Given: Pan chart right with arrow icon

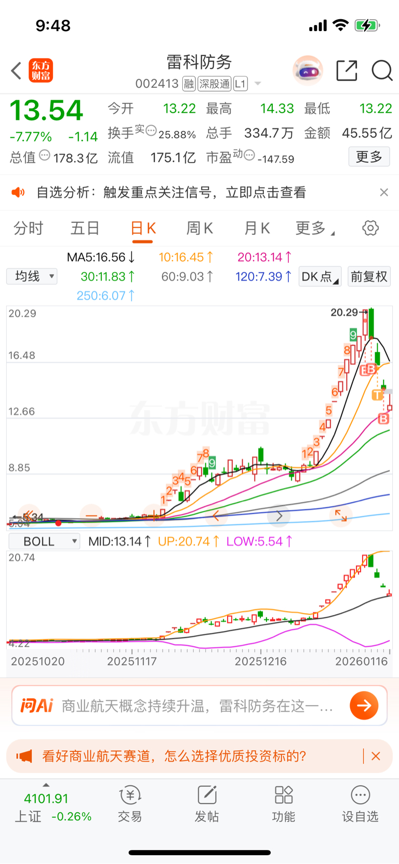Looking at the screenshot, I should click(x=278, y=516).
